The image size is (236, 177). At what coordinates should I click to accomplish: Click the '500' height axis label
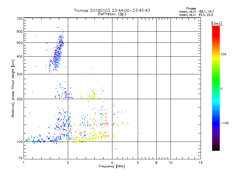coord(19,43)
